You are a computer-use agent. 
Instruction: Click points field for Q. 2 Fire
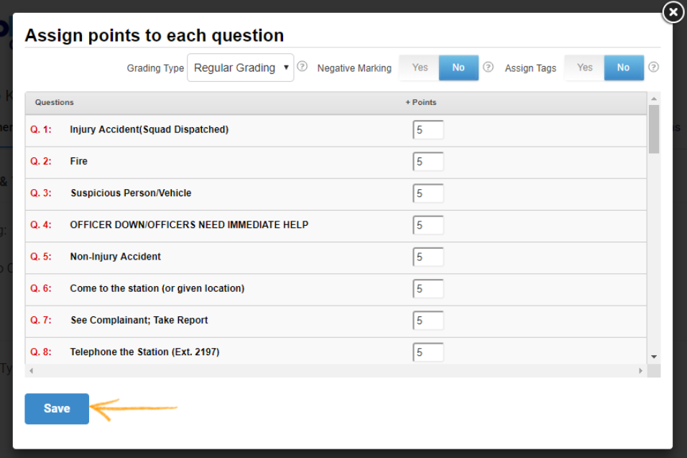click(x=428, y=162)
